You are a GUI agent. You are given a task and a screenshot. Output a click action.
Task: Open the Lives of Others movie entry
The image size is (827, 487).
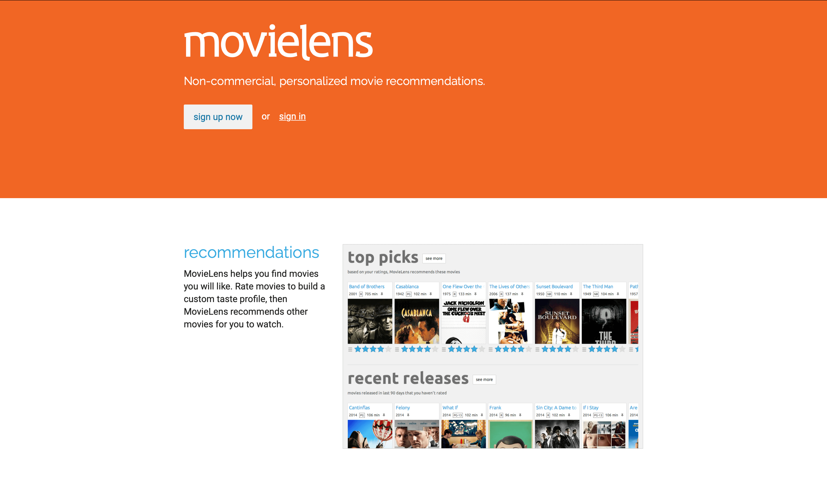[x=509, y=286]
